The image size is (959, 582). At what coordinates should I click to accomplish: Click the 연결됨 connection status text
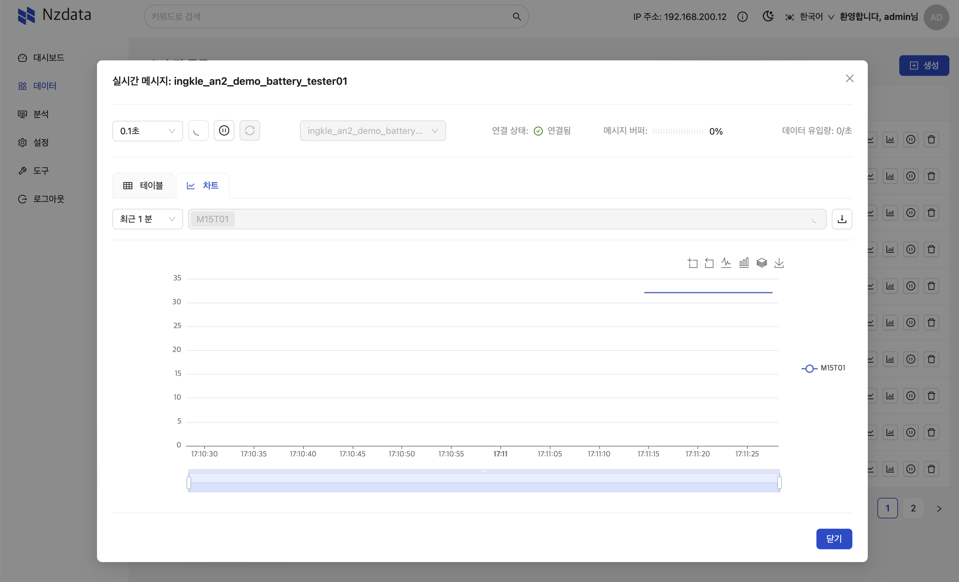(559, 131)
